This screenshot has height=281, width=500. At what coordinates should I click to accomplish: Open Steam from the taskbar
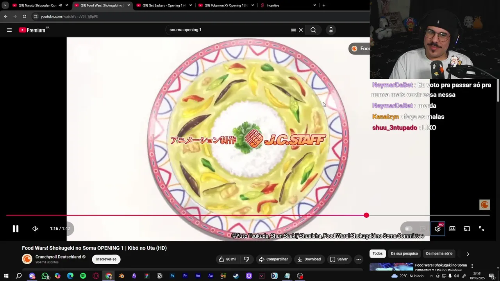(236, 276)
